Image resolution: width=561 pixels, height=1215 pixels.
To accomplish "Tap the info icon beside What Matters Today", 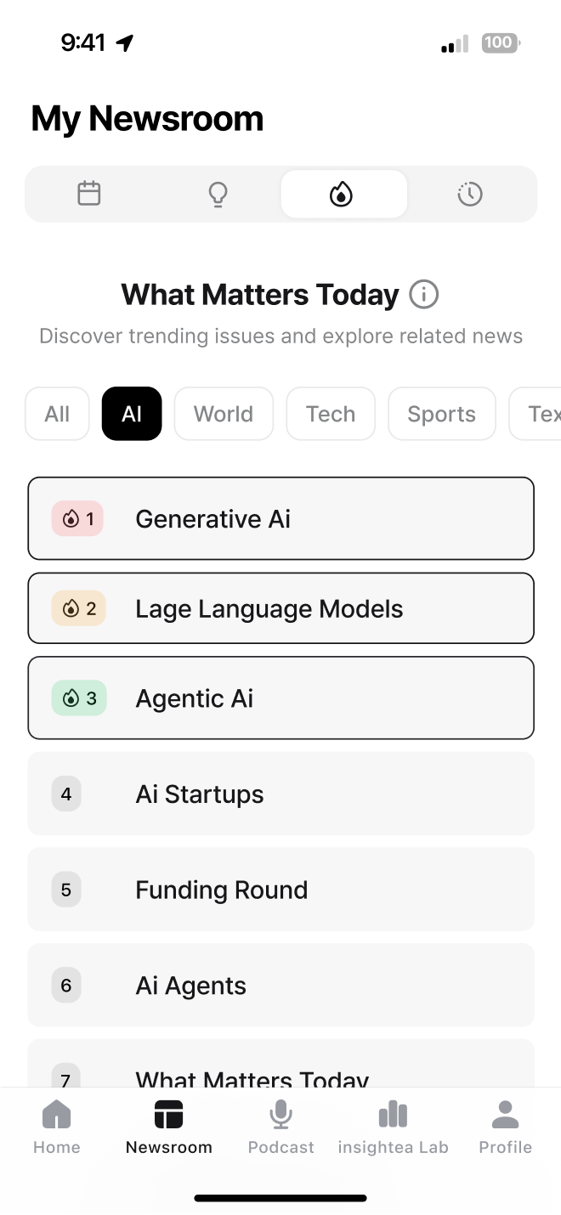I will 423,294.
